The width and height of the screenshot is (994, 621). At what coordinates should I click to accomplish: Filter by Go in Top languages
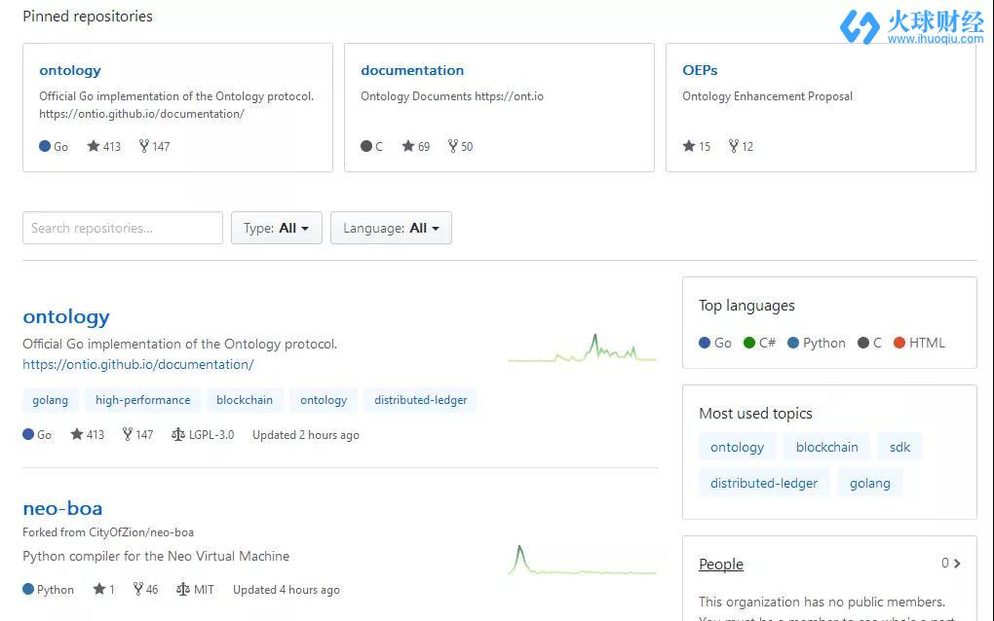pyautogui.click(x=715, y=343)
